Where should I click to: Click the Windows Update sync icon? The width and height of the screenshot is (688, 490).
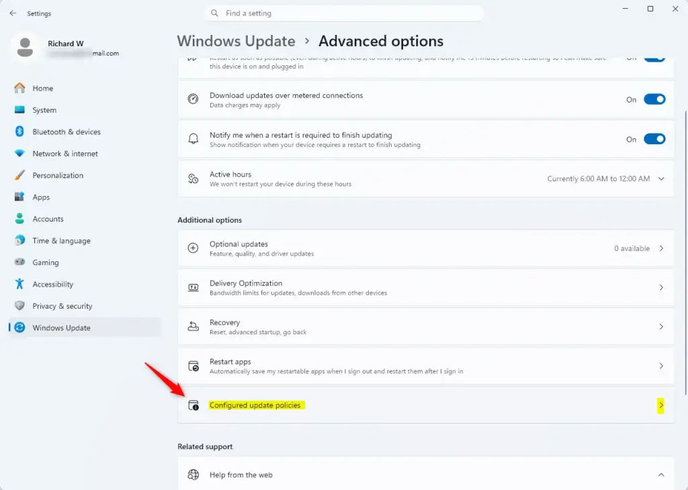click(x=19, y=328)
